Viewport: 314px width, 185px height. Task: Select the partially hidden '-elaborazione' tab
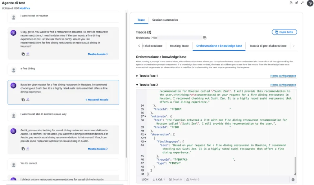[x=152, y=46]
